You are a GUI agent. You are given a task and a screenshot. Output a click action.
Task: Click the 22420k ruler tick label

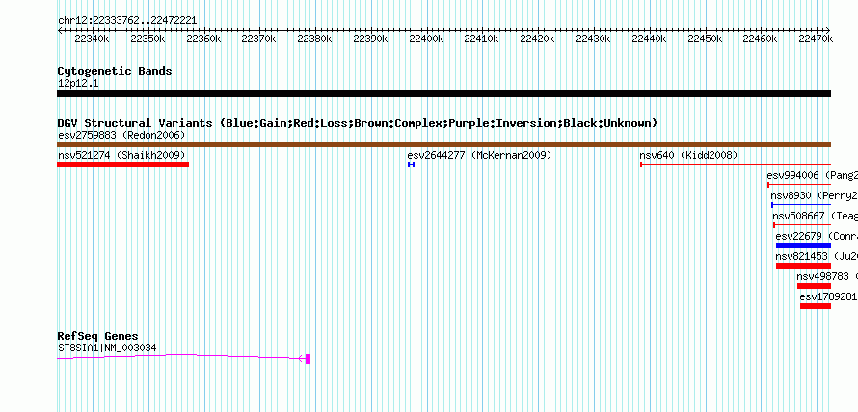tap(537, 39)
